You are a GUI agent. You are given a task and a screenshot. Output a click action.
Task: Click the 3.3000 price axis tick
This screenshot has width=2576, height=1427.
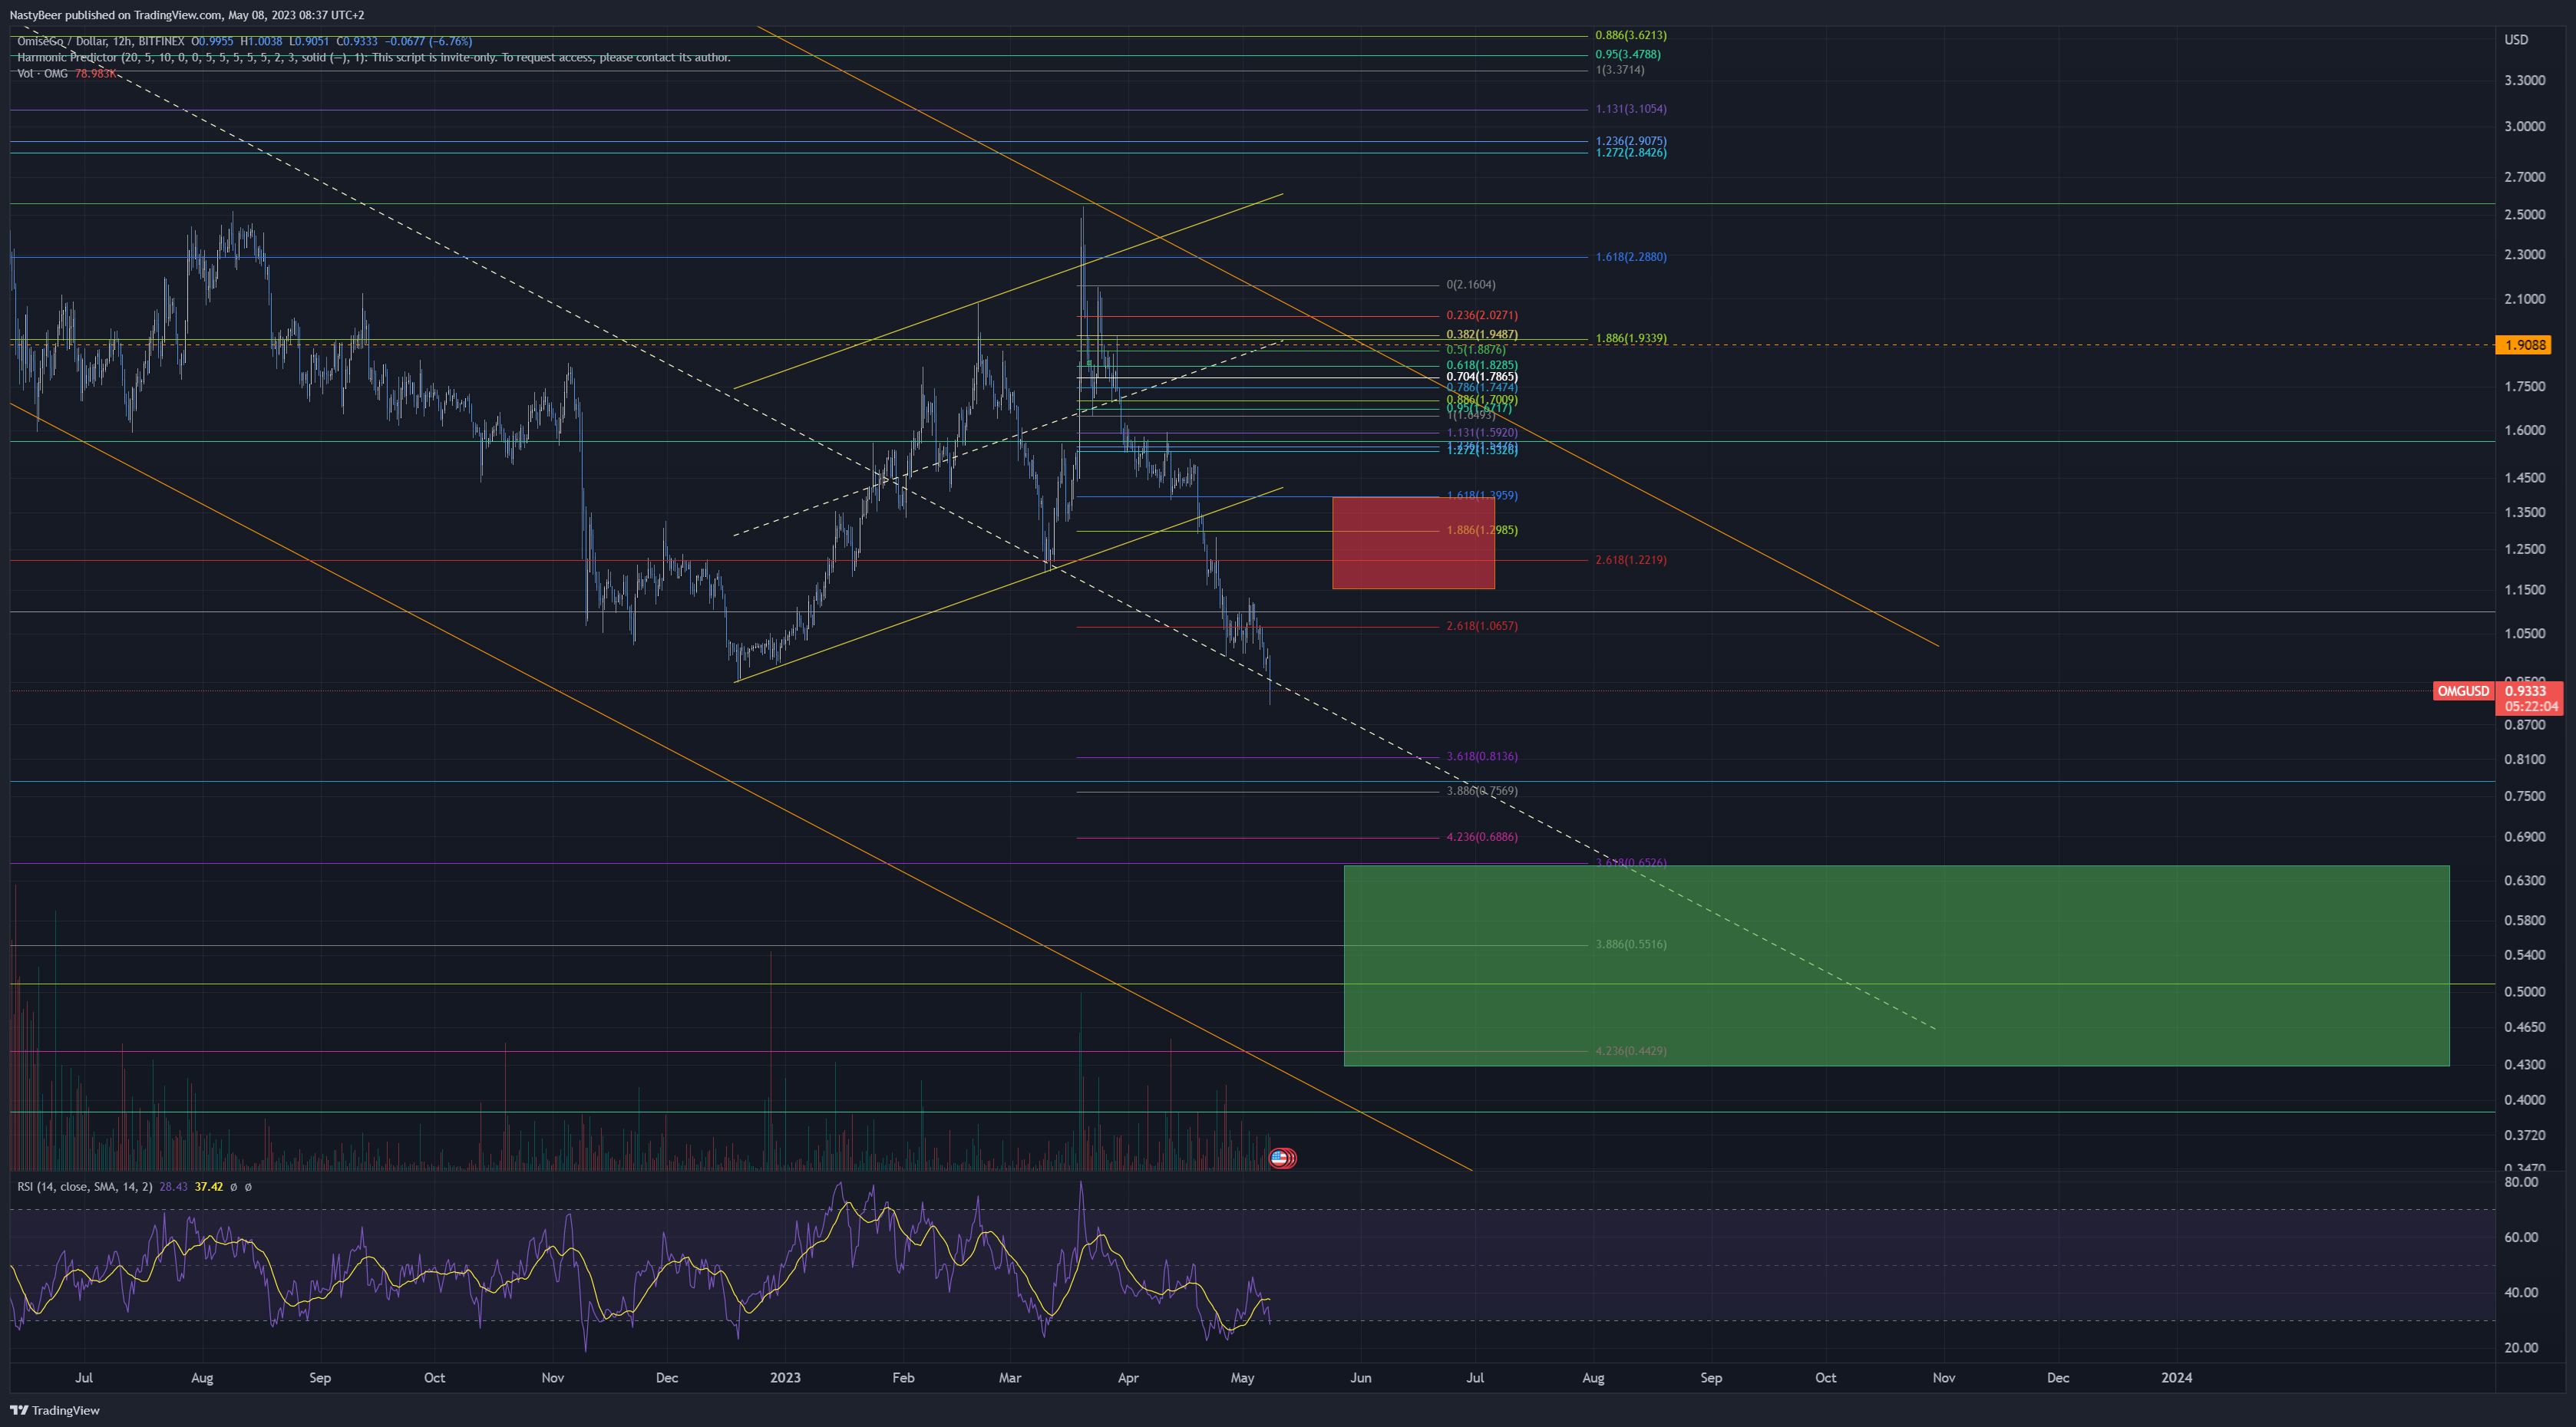click(2524, 80)
